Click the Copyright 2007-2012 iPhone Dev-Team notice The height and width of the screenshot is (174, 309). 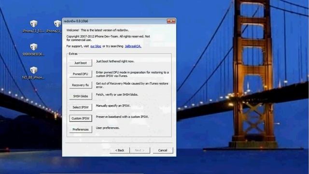[x=108, y=38]
